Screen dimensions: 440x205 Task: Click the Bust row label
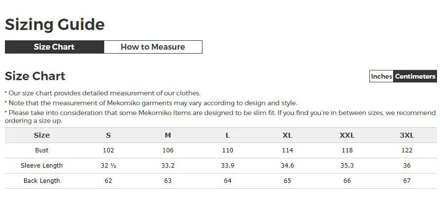click(x=42, y=150)
